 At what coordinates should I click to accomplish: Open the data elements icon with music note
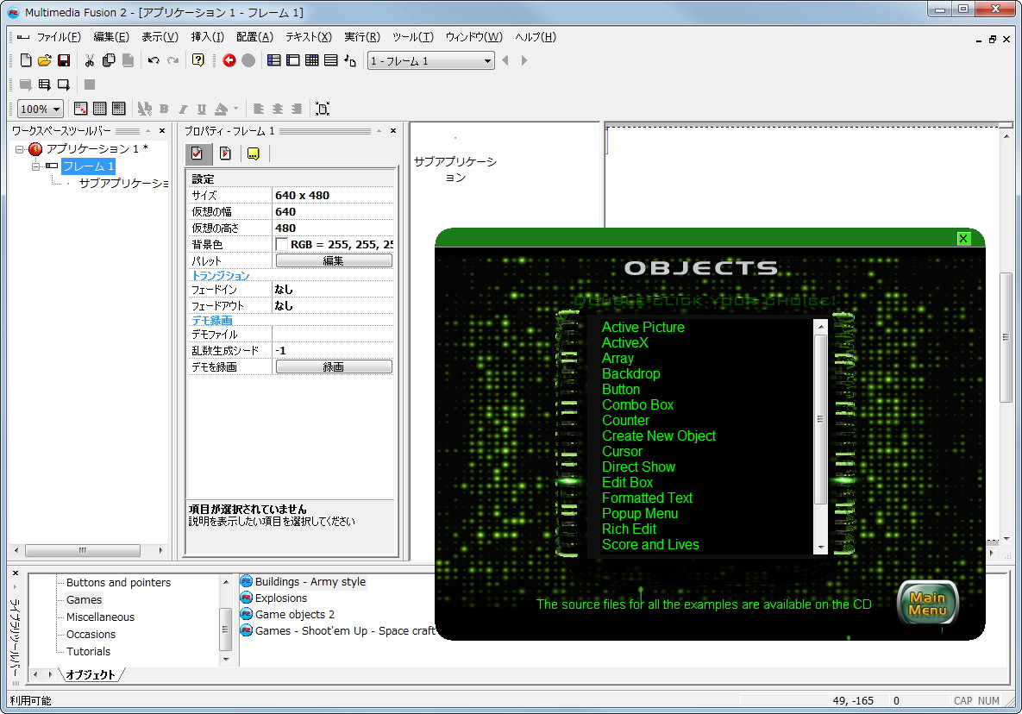tap(350, 60)
